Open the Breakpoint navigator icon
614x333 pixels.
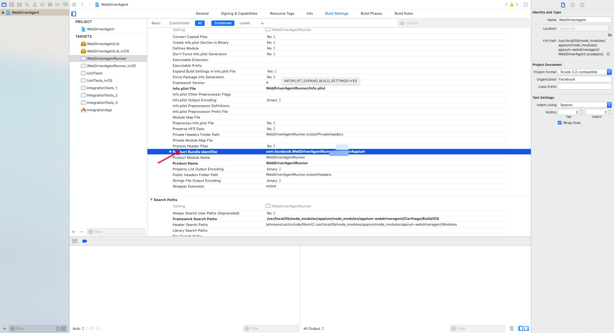58,4
